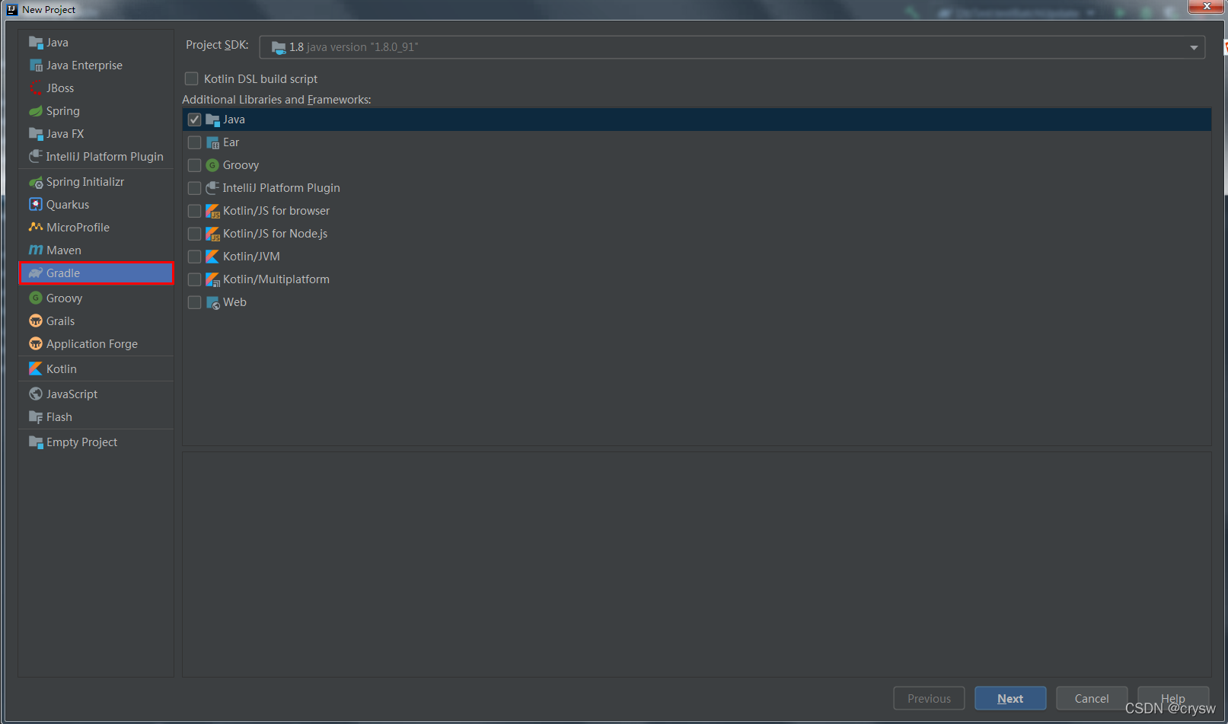Select the Flash folder icon
Screen dimensions: 1228x724
(x=36, y=417)
